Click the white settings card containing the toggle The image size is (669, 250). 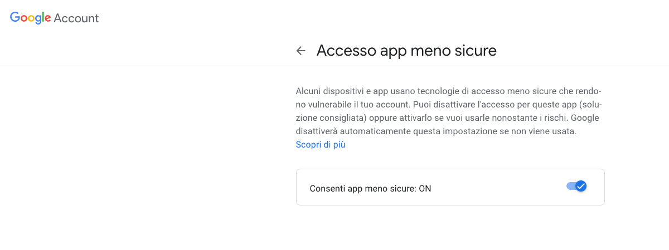click(x=450, y=187)
